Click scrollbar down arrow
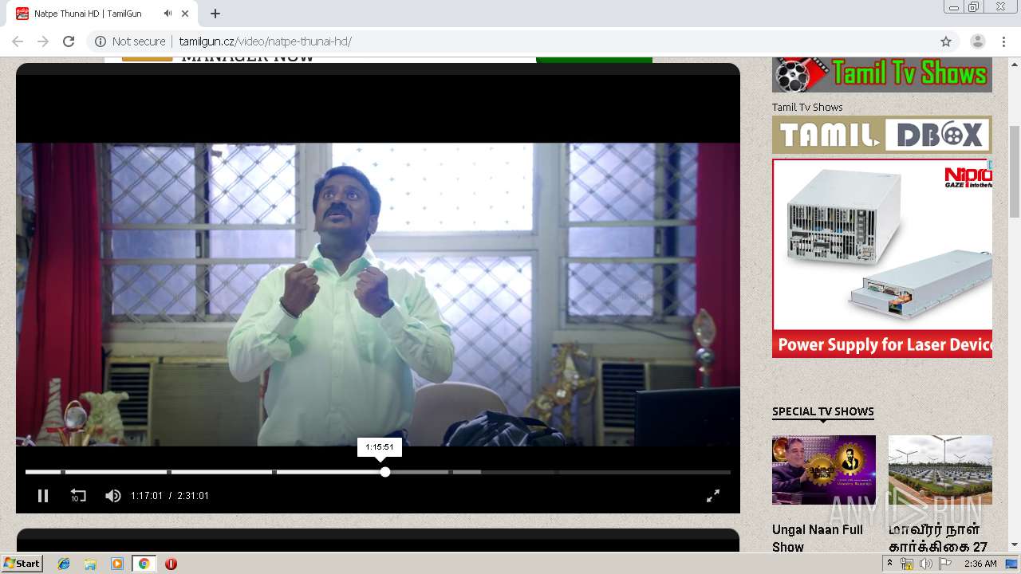 pyautogui.click(x=1015, y=545)
